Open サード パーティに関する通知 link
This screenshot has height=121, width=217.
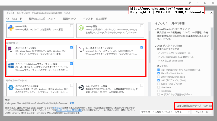(69, 110)
